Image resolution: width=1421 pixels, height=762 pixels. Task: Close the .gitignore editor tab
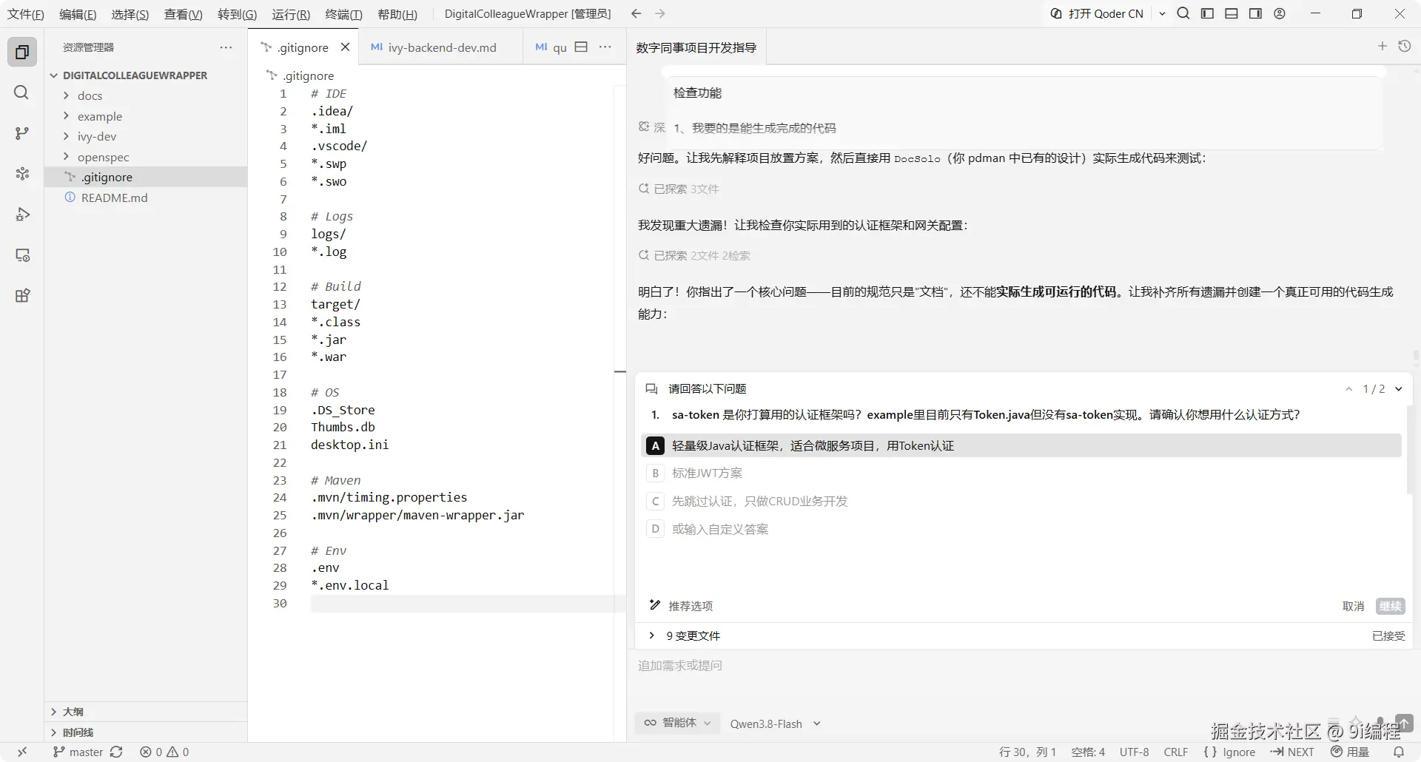click(345, 47)
